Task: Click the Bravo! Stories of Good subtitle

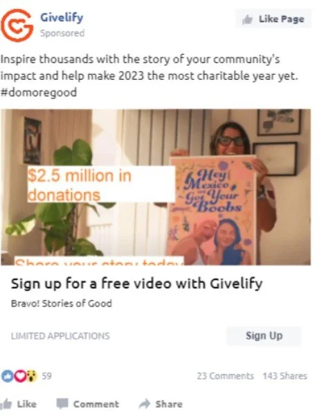Action: pyautogui.click(x=62, y=304)
